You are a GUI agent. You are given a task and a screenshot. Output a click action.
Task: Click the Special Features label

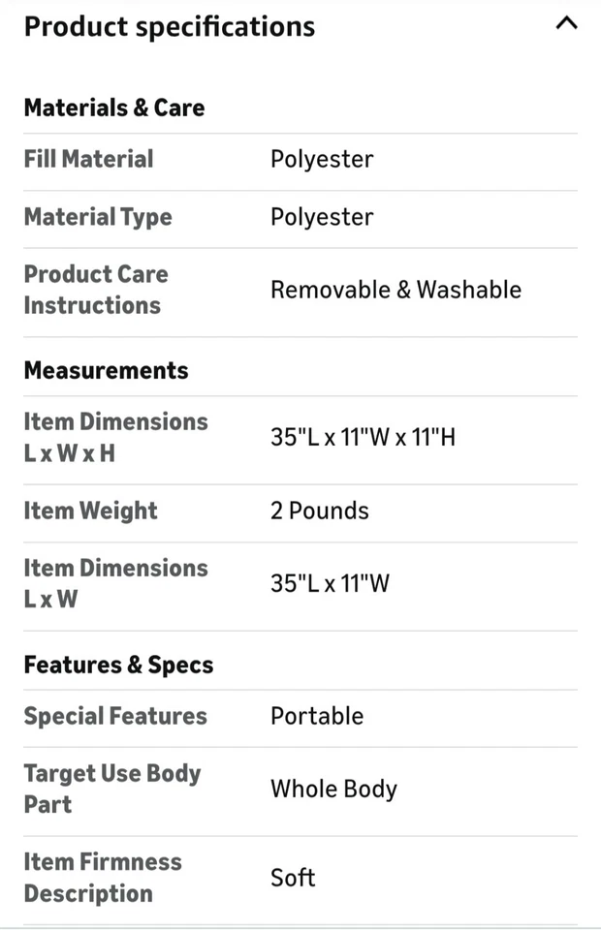tap(115, 716)
